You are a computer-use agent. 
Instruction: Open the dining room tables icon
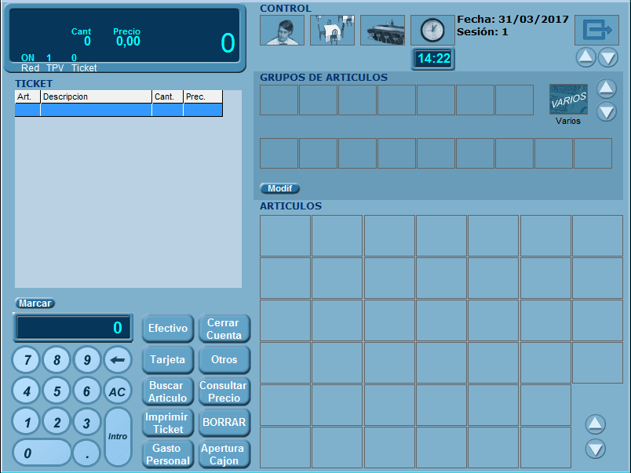pos(332,31)
